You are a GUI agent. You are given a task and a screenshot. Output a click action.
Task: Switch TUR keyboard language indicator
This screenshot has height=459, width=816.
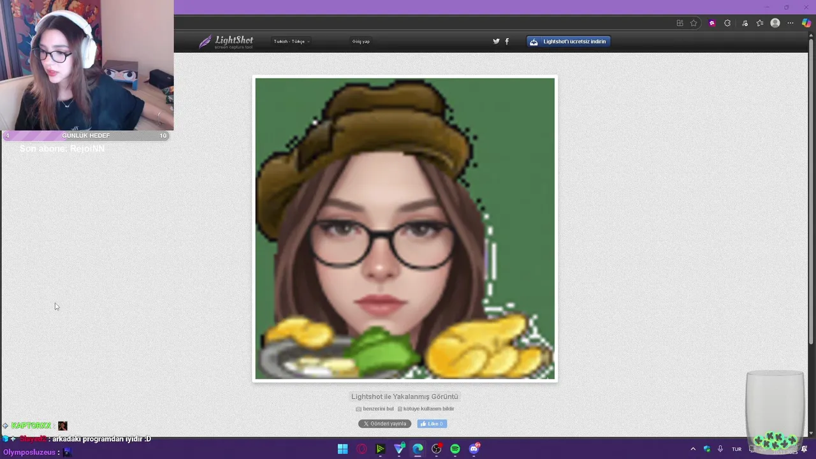point(737,449)
